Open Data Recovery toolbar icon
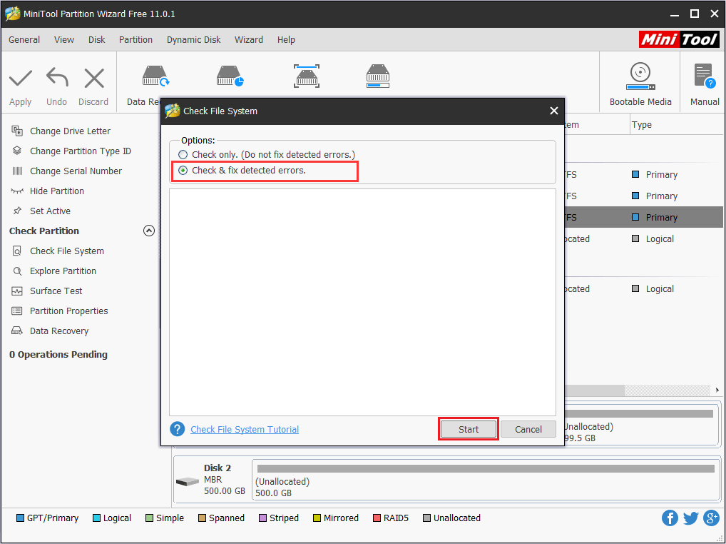This screenshot has height=544, width=726. (x=155, y=76)
